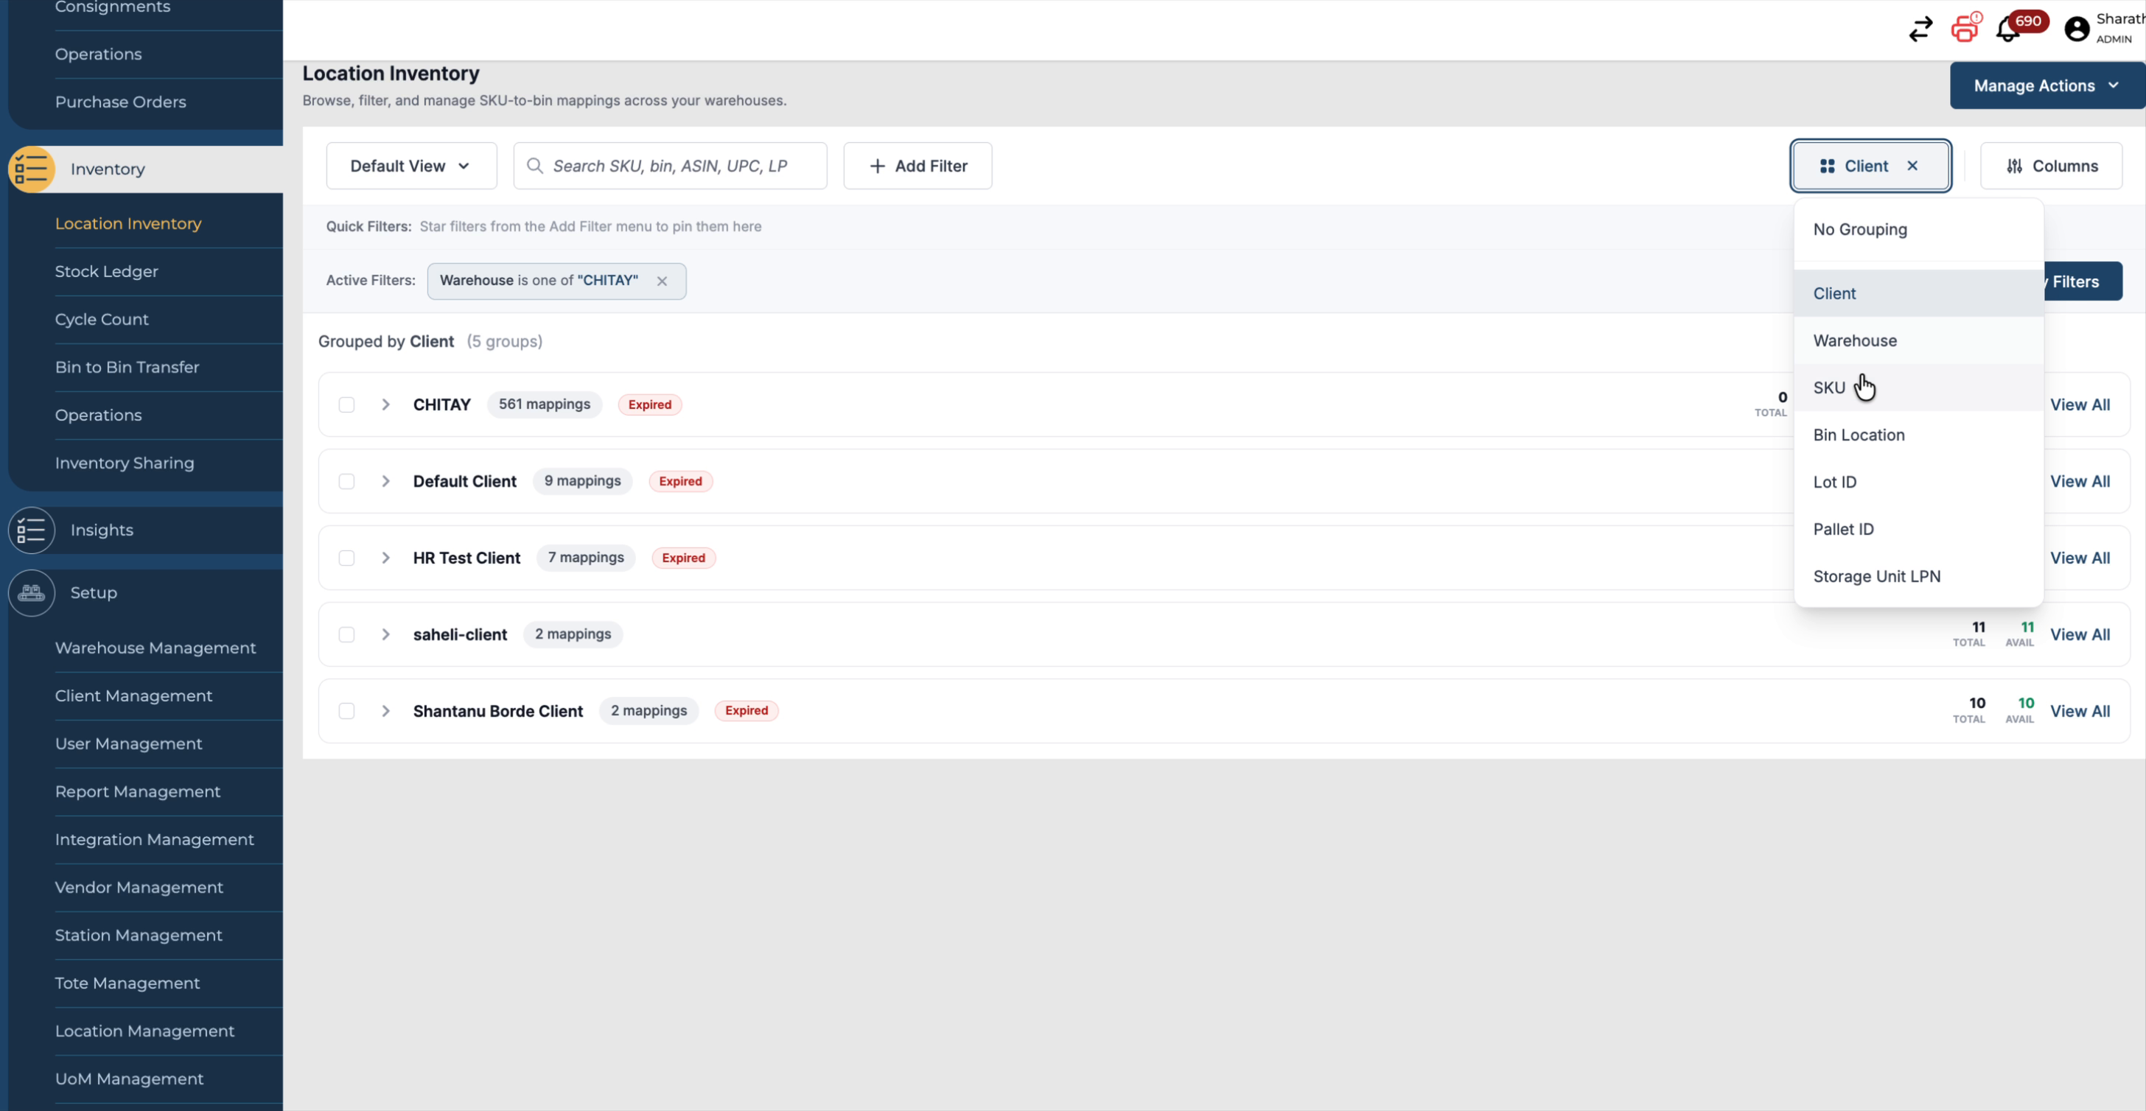Open Stock Ledger in sidebar
Viewport: 2146px width, 1111px height.
coord(107,272)
